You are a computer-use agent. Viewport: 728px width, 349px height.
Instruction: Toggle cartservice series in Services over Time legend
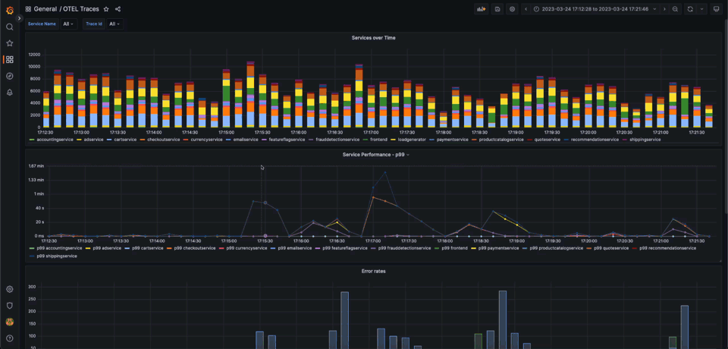click(124, 140)
